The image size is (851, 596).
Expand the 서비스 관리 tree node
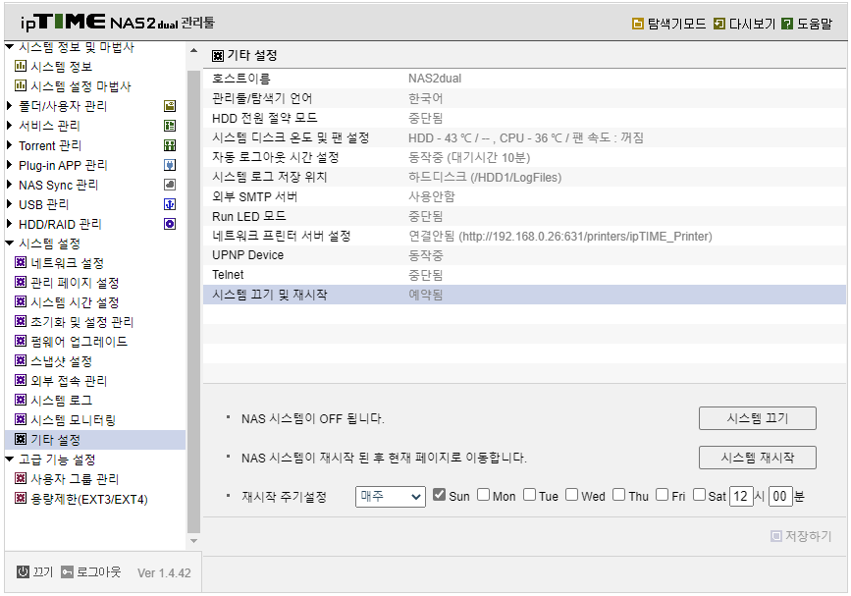click(9, 126)
